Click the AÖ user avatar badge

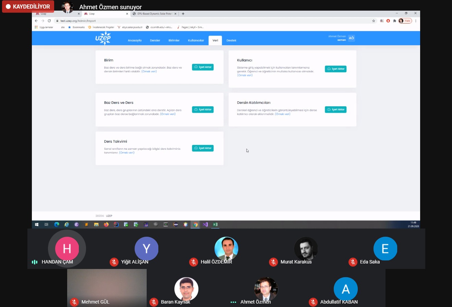point(351,38)
